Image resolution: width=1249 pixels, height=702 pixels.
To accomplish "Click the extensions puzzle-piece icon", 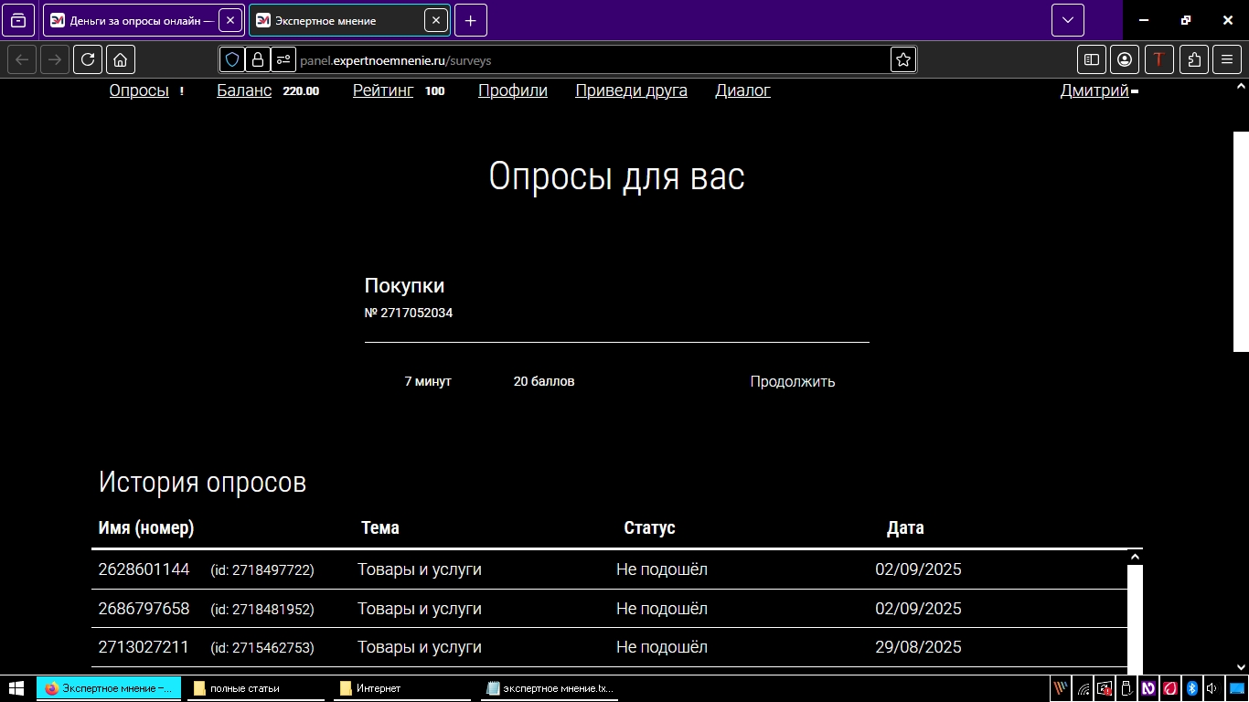I will (1193, 59).
